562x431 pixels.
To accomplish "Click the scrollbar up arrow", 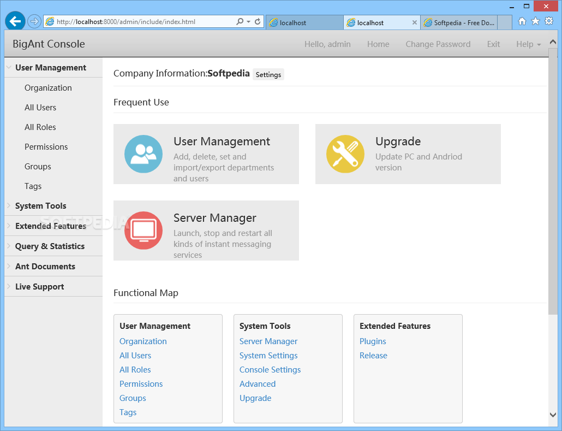I will click(x=553, y=42).
